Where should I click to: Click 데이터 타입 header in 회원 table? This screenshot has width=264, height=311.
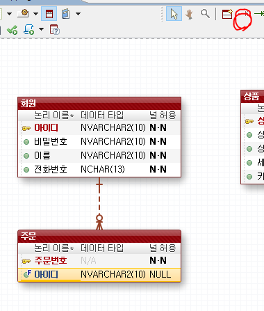[x=102, y=115]
